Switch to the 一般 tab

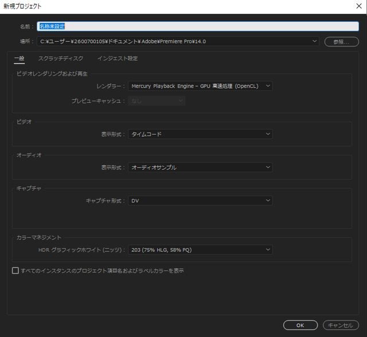19,59
